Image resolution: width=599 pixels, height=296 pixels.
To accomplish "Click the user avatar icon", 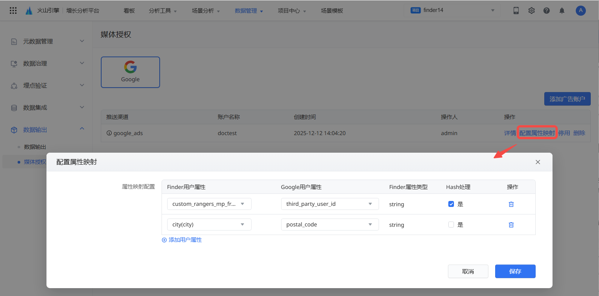I will 581,10.
